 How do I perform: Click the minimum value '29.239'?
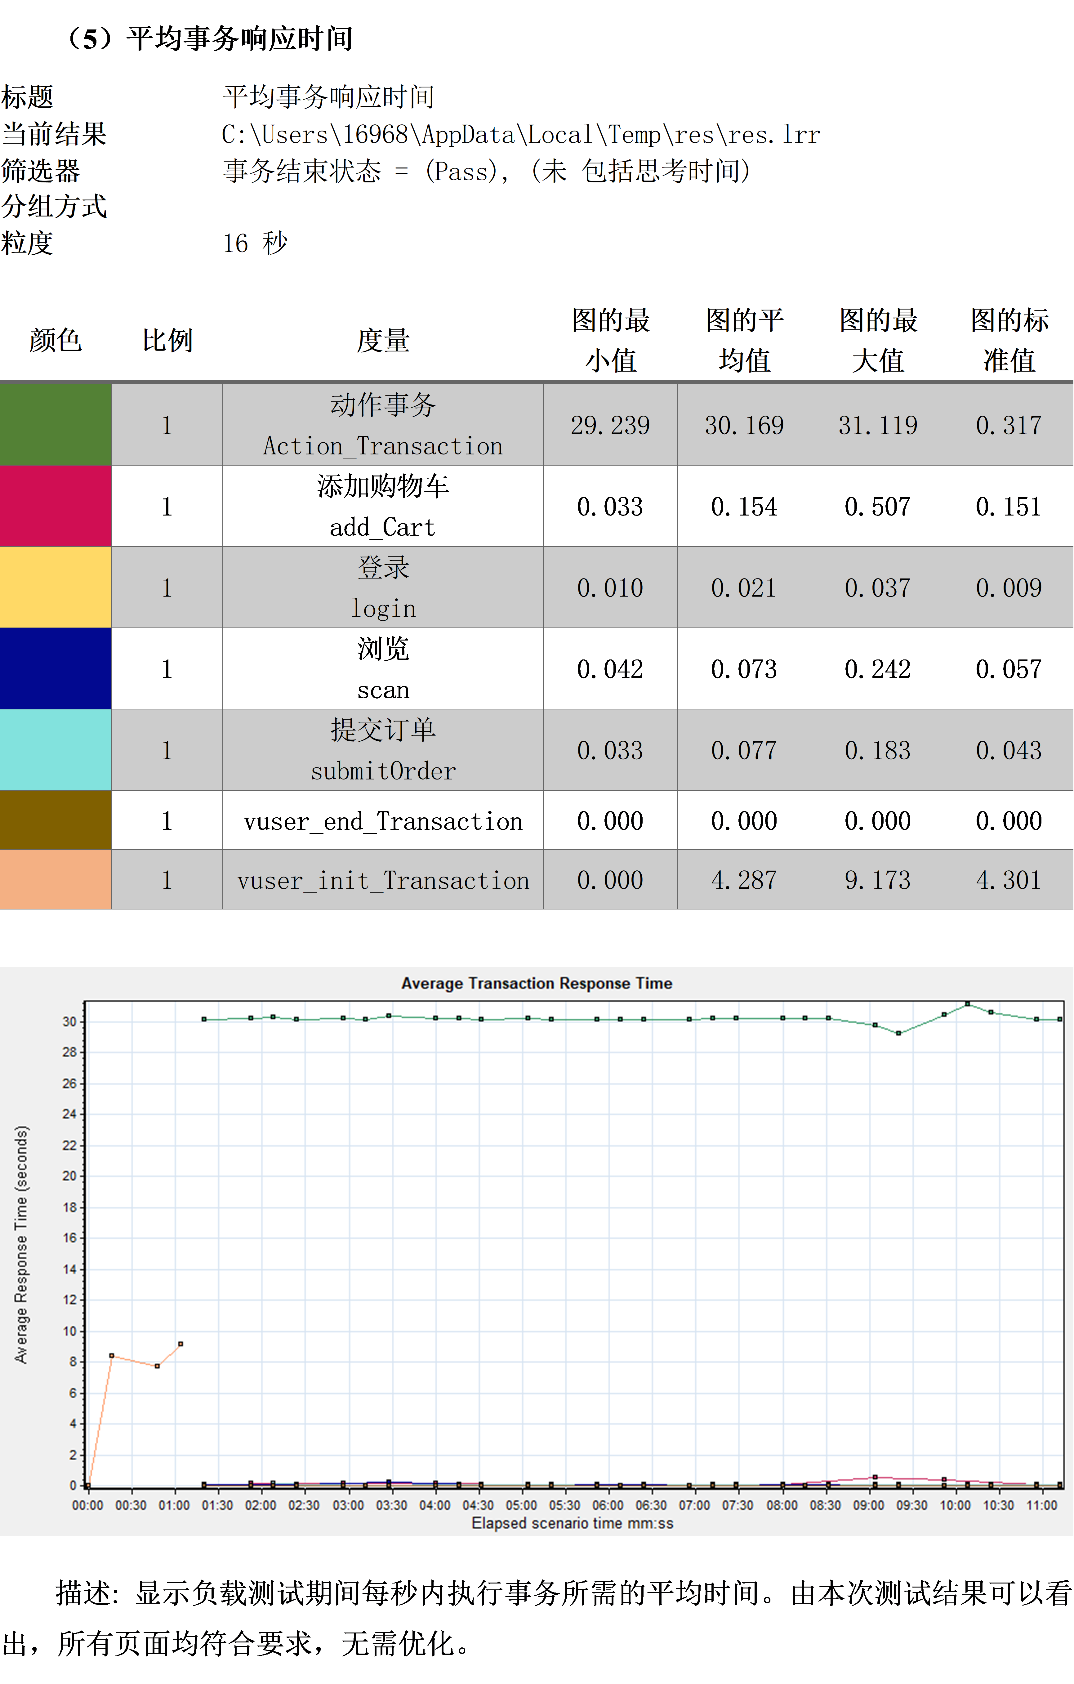pyautogui.click(x=610, y=425)
